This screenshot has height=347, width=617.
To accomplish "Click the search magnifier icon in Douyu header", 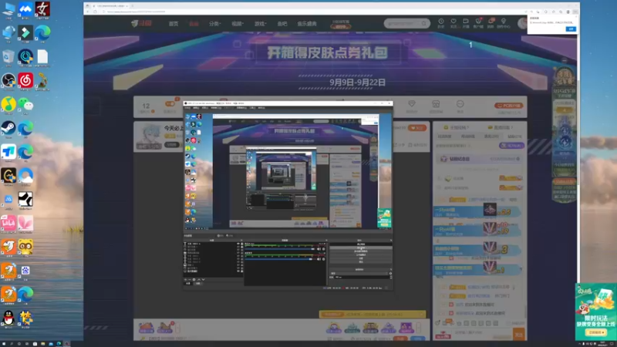I will click(x=423, y=24).
